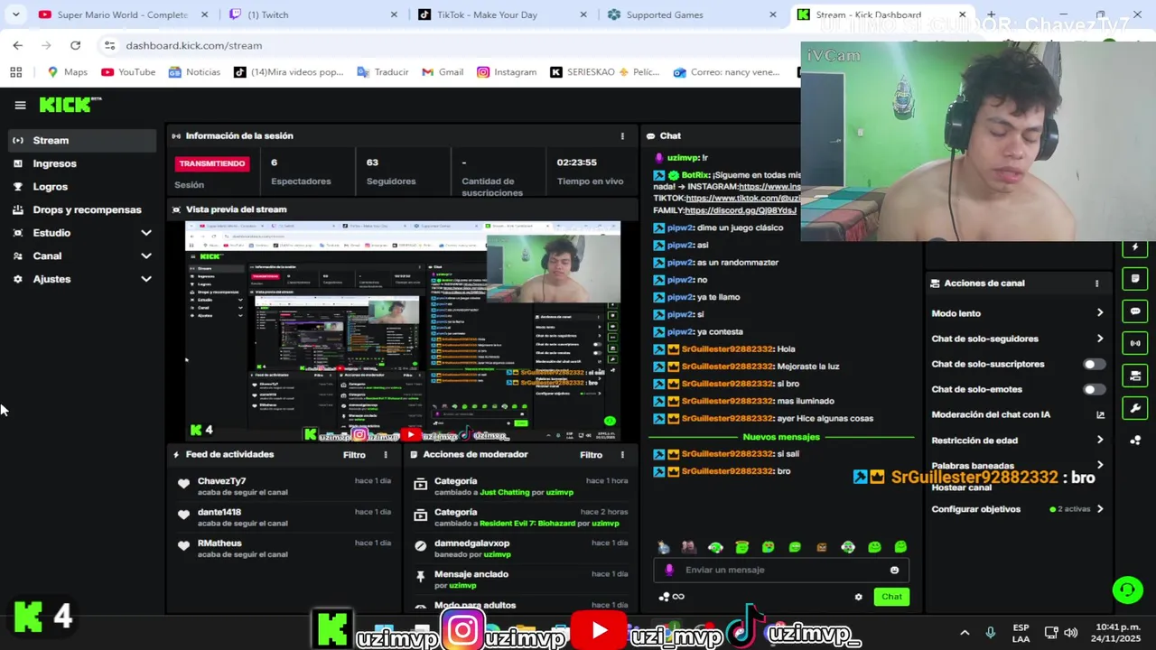Toggle Chat de solo-suscriptores switch
The height and width of the screenshot is (650, 1156).
1094,365
